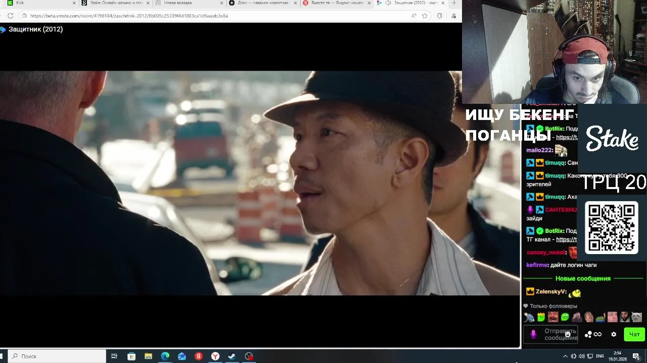
Task: Open the chat settings gear
Action: coord(614,334)
